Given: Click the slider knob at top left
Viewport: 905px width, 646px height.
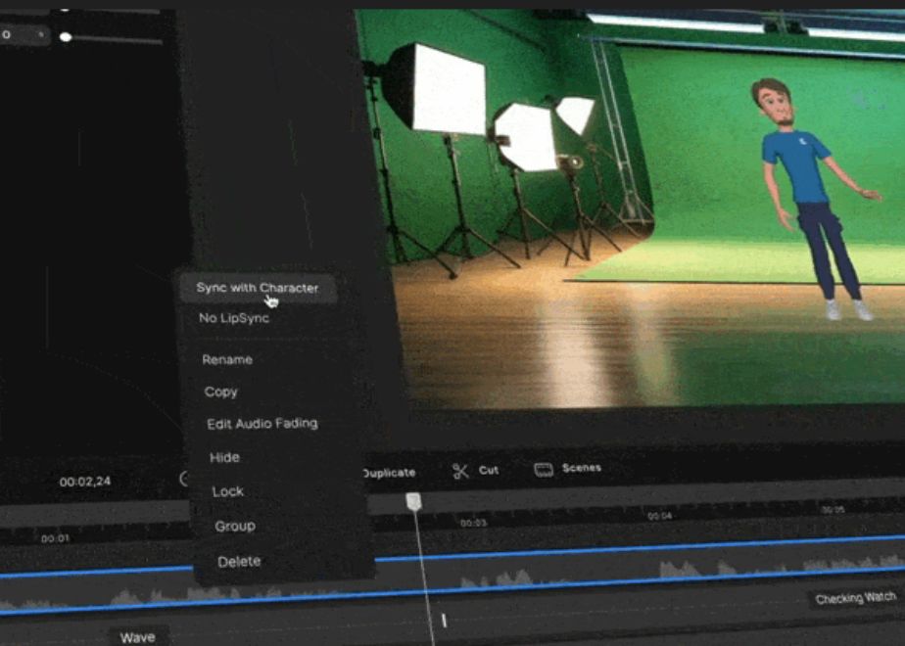Looking at the screenshot, I should (x=66, y=37).
